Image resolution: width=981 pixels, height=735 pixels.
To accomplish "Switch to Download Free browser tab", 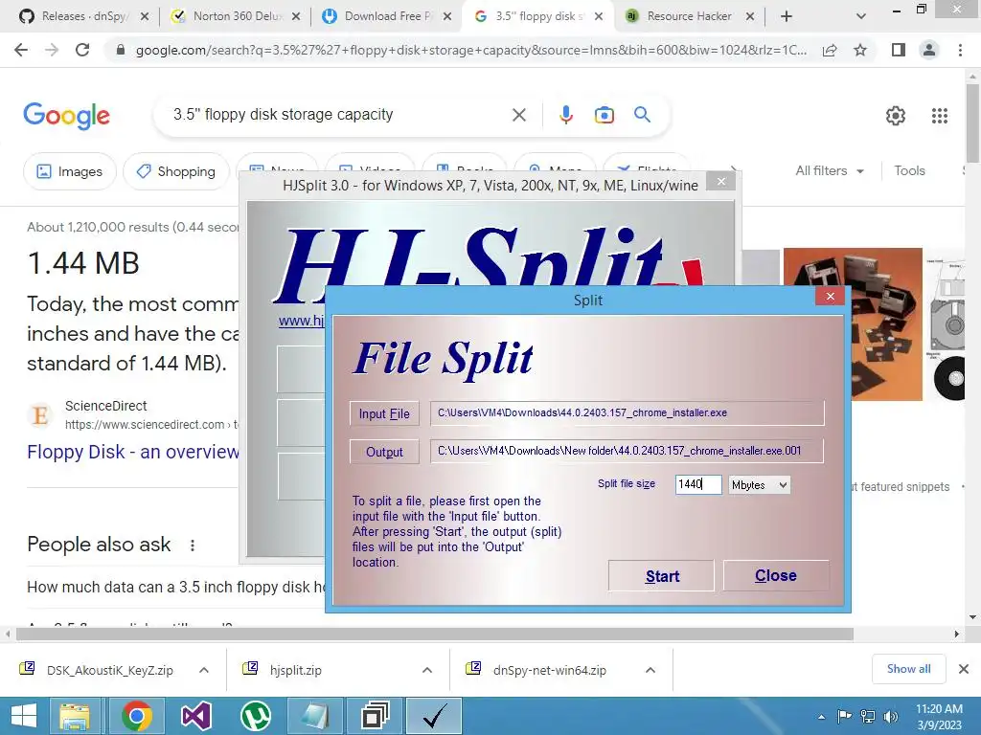I will pos(387,16).
